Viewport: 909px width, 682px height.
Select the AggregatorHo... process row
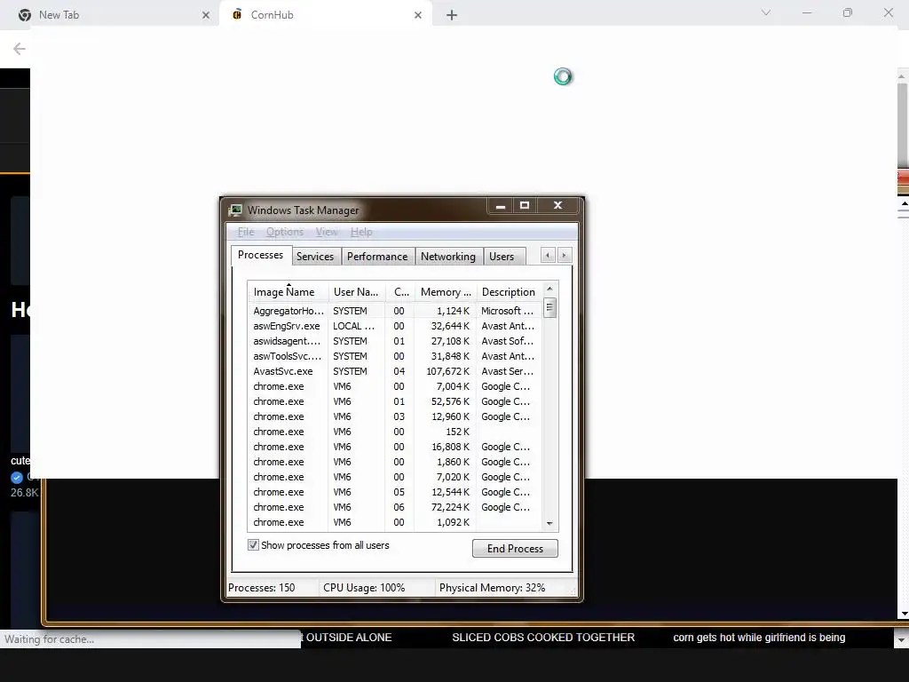click(x=395, y=311)
